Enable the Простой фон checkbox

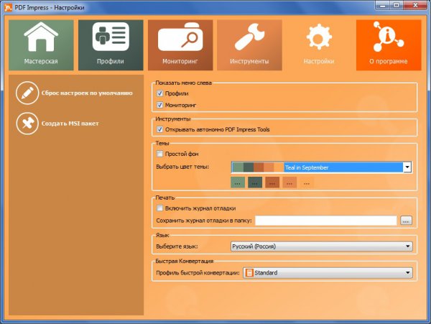pyautogui.click(x=159, y=154)
